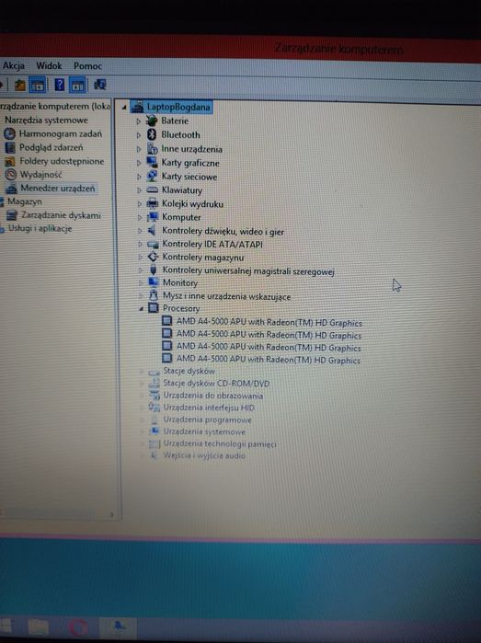
Task: Click the Kontrolery magazynu icon
Action: [153, 257]
